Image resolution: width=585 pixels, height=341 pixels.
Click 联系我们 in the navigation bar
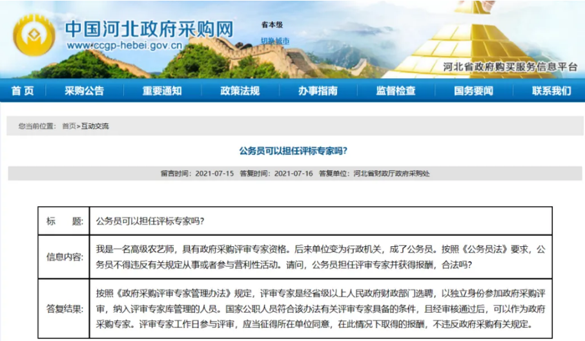tap(551, 91)
